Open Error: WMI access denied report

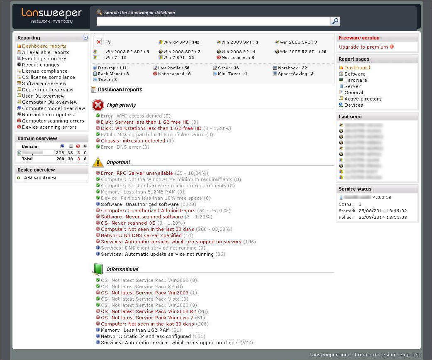(x=131, y=116)
